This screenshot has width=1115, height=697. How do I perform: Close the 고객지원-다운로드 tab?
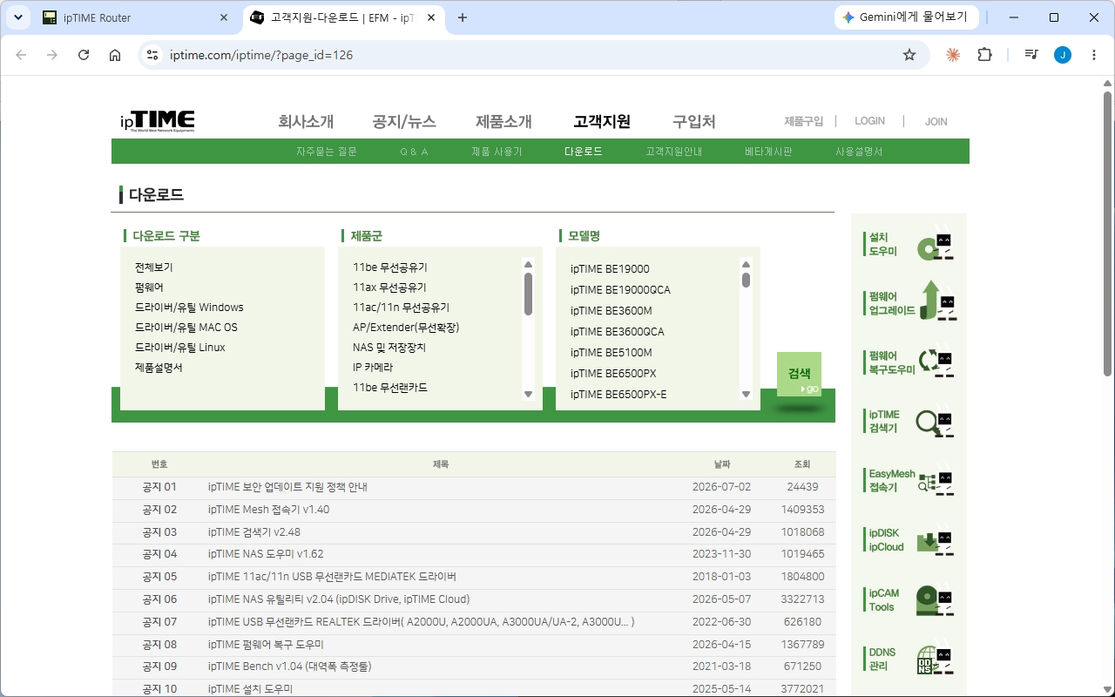coord(430,17)
